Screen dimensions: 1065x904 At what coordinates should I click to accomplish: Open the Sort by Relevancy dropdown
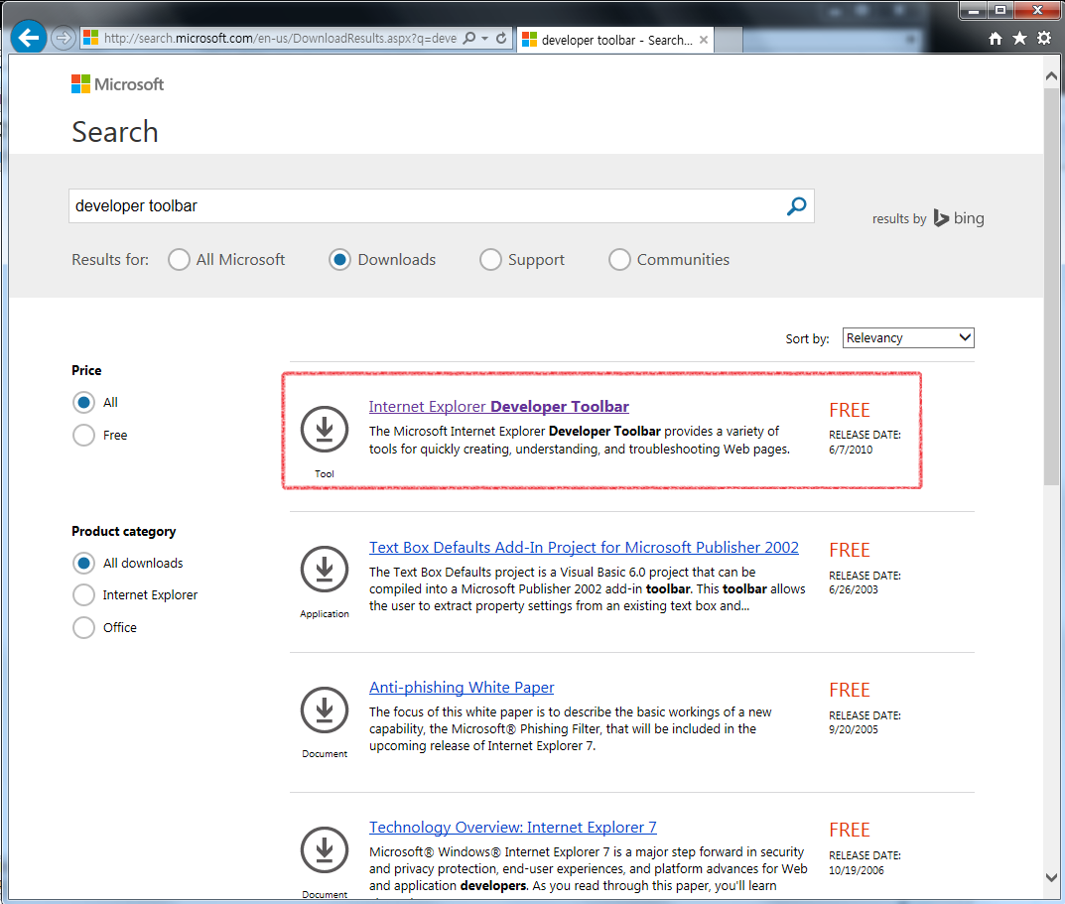coord(908,337)
